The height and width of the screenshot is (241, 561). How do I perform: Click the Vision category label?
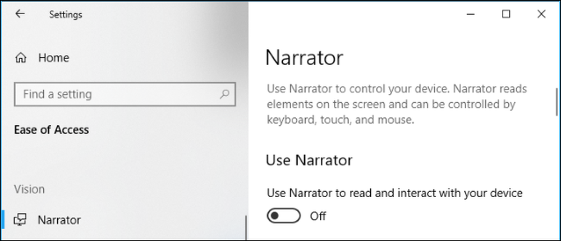tap(29, 189)
